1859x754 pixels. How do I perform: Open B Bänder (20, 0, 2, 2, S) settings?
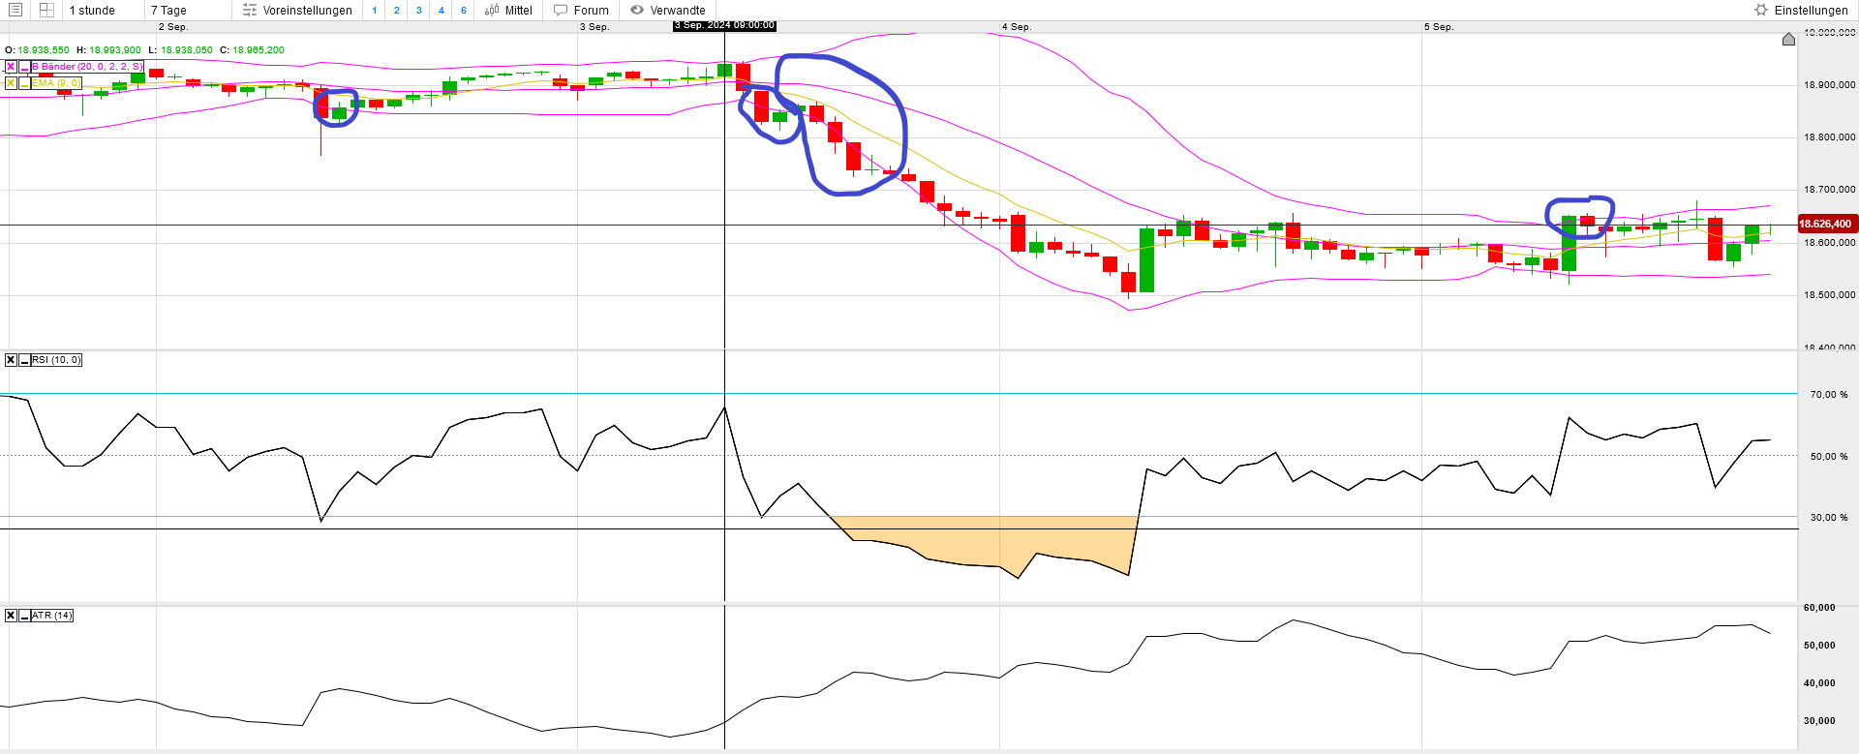click(87, 67)
